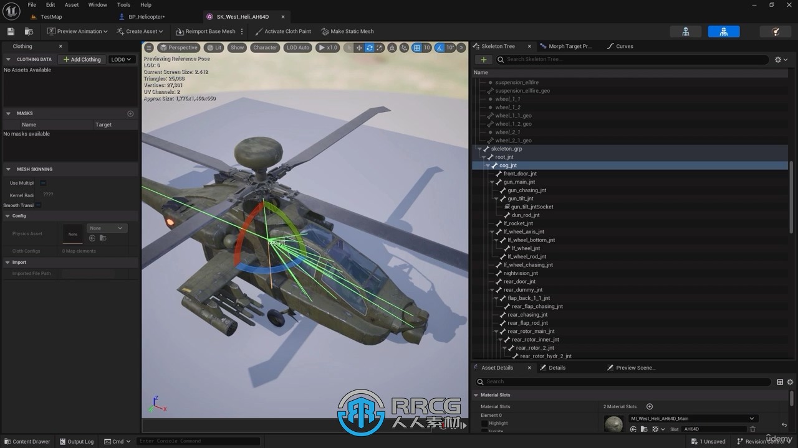Enable Highlight checkbox for Element 0
Screen dimensions: 798x448
coord(484,424)
